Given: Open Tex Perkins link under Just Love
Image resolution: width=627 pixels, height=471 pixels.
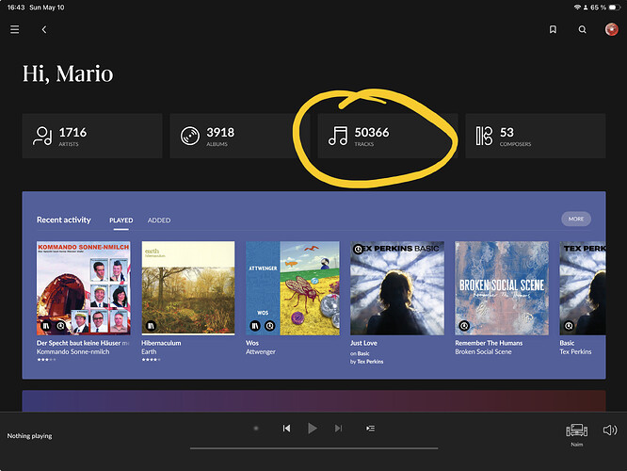Looking at the screenshot, I should tap(370, 362).
